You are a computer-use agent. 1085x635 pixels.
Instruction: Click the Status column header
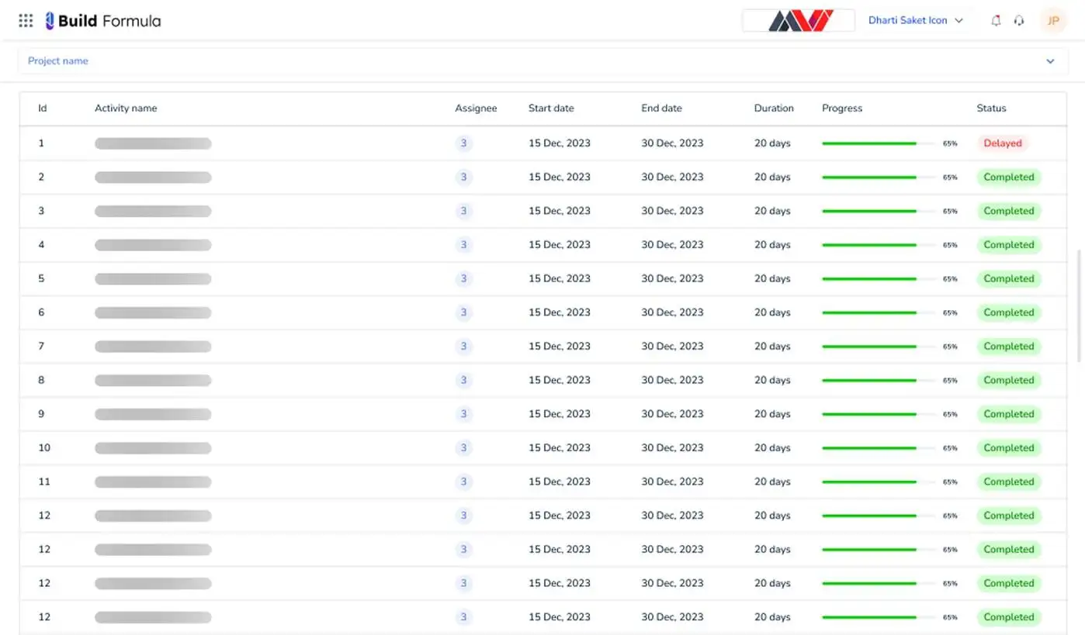point(991,109)
